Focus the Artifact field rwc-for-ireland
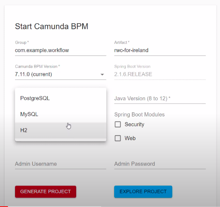220x207 pixels. click(160, 50)
